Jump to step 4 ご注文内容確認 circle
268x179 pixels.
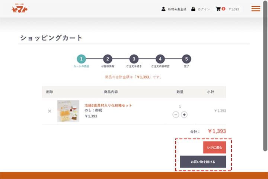160,59
